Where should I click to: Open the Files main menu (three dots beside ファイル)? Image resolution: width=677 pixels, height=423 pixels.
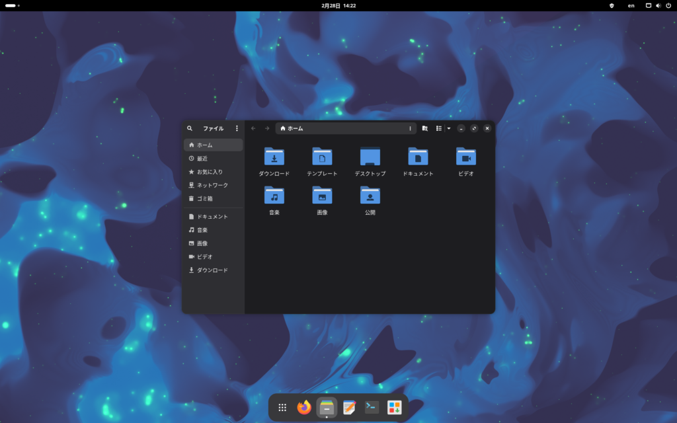pos(237,128)
